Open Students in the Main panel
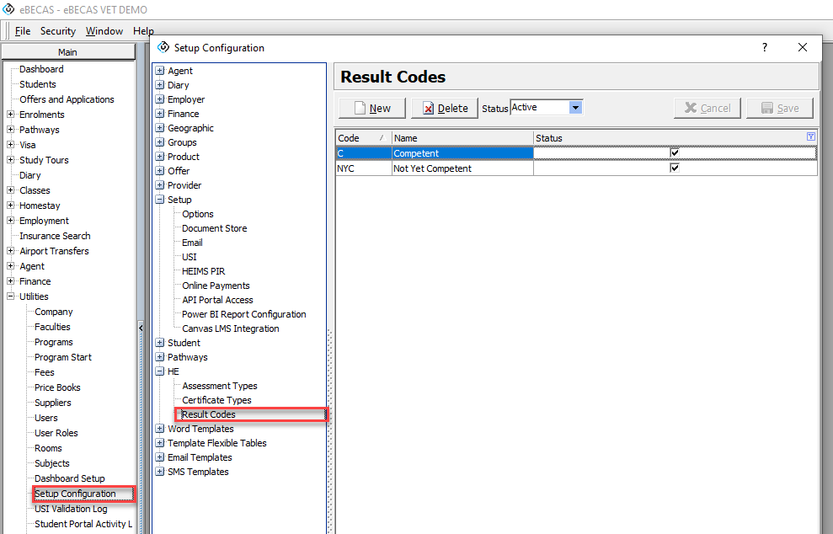Viewport: 833px width, 534px height. click(38, 84)
